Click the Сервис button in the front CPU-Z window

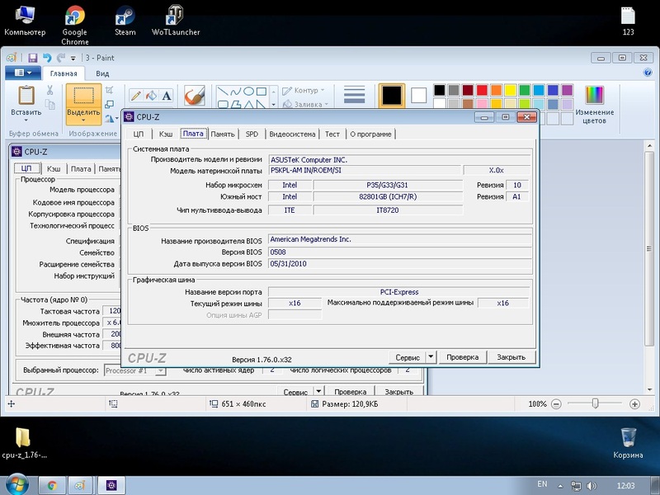(x=408, y=357)
